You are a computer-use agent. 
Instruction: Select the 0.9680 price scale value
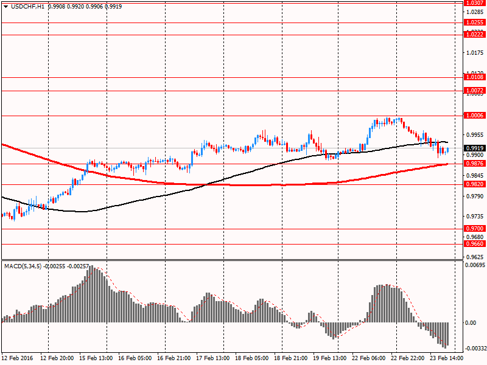coord(475,237)
